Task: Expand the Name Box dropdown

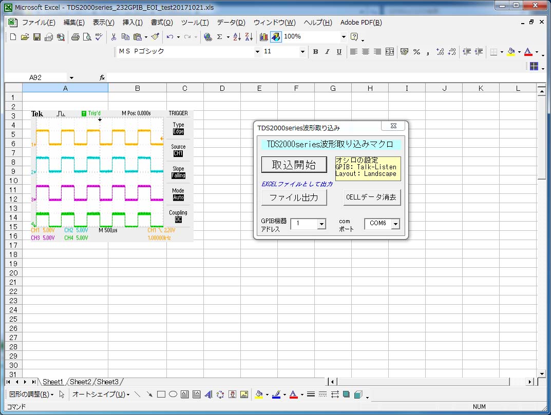Action: pyautogui.click(x=71, y=77)
